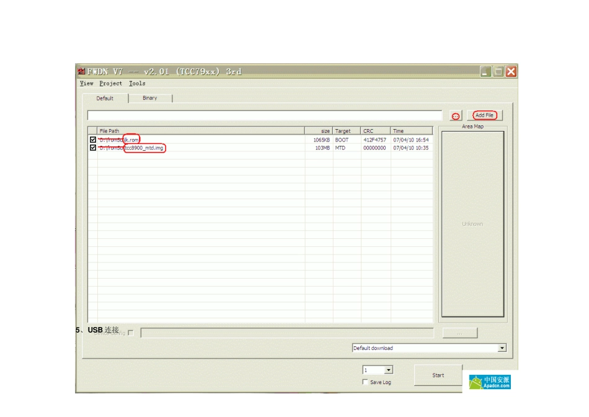This screenshot has width=589, height=417.
Task: Click the device config path field
Action: tap(287, 333)
